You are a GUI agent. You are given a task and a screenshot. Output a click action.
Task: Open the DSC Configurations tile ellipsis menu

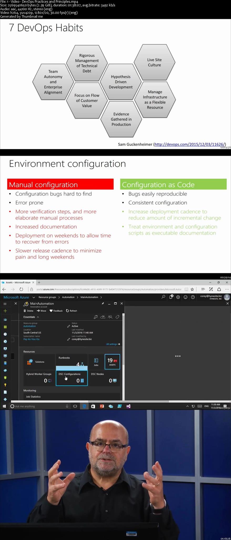click(85, 368)
